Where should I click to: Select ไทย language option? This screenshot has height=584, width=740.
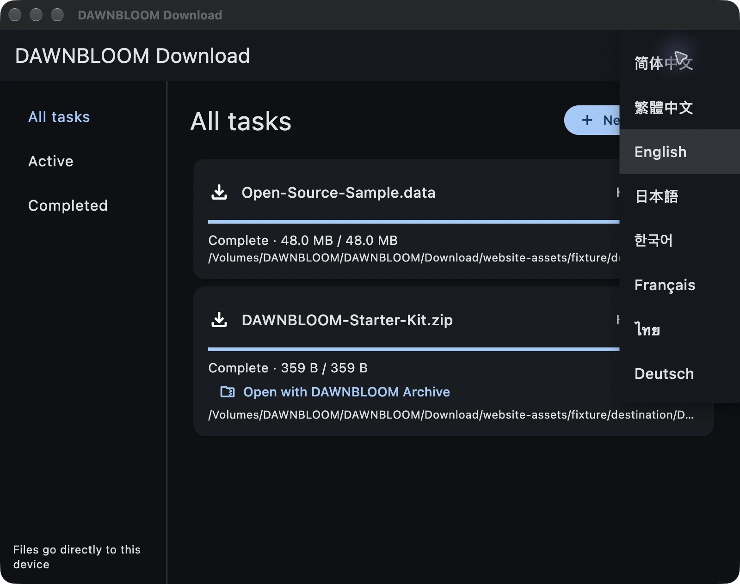679,329
